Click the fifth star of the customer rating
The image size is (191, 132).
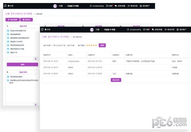[96, 45]
